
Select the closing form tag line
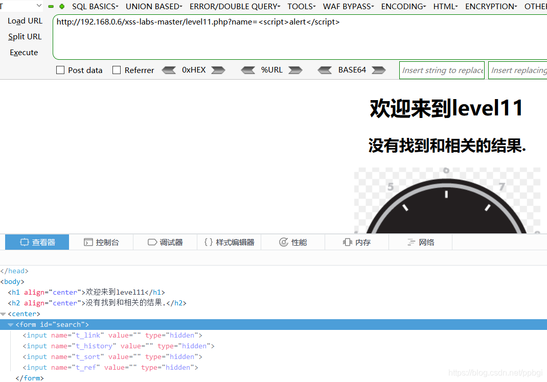click(30, 378)
